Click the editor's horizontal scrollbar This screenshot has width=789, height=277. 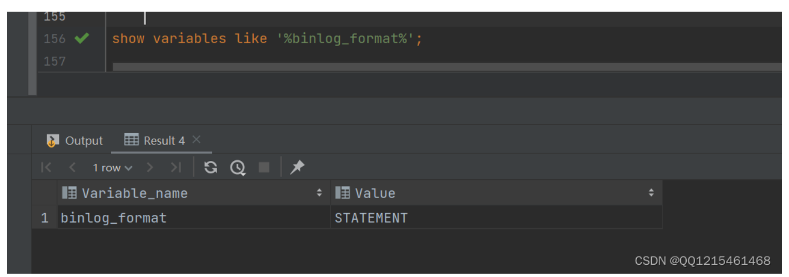[x=444, y=67]
